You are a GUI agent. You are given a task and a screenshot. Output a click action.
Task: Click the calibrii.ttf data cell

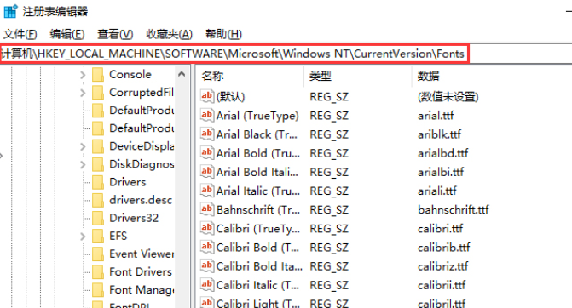click(x=442, y=285)
